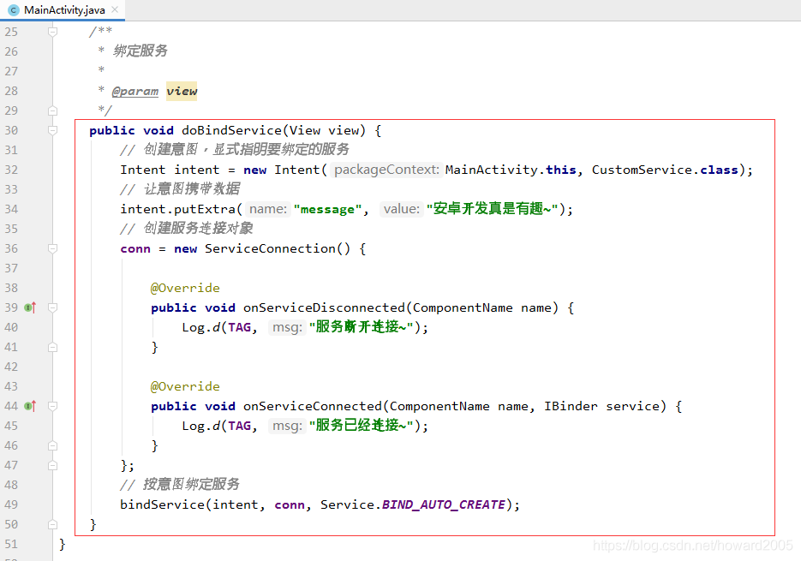Click the Java class icon on MainActivity.java tab

point(14,9)
